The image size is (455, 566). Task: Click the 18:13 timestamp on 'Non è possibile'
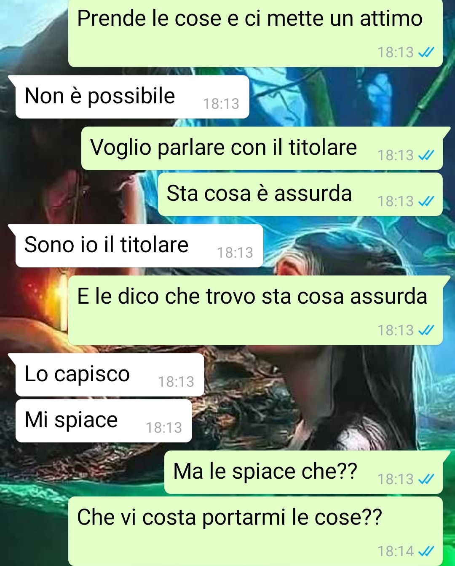tap(221, 104)
